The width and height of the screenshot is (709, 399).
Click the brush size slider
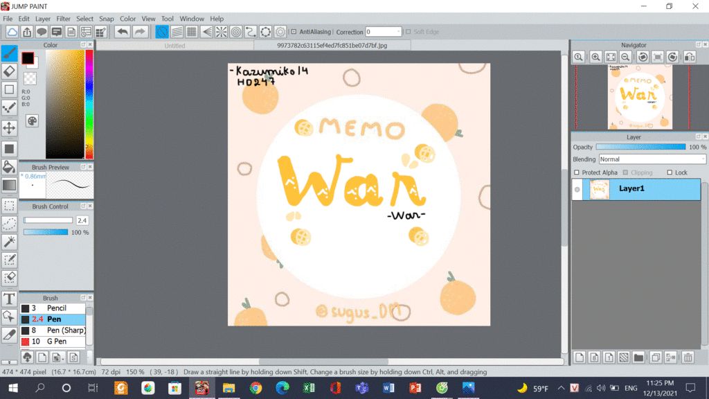pyautogui.click(x=48, y=220)
